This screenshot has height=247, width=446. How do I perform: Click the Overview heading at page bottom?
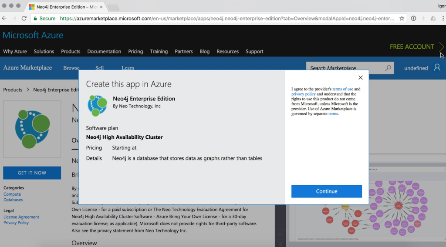coord(84,243)
